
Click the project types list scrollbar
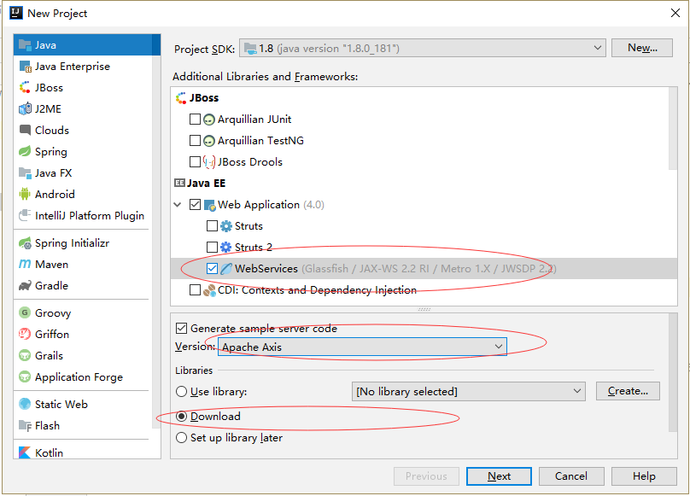coord(156,231)
